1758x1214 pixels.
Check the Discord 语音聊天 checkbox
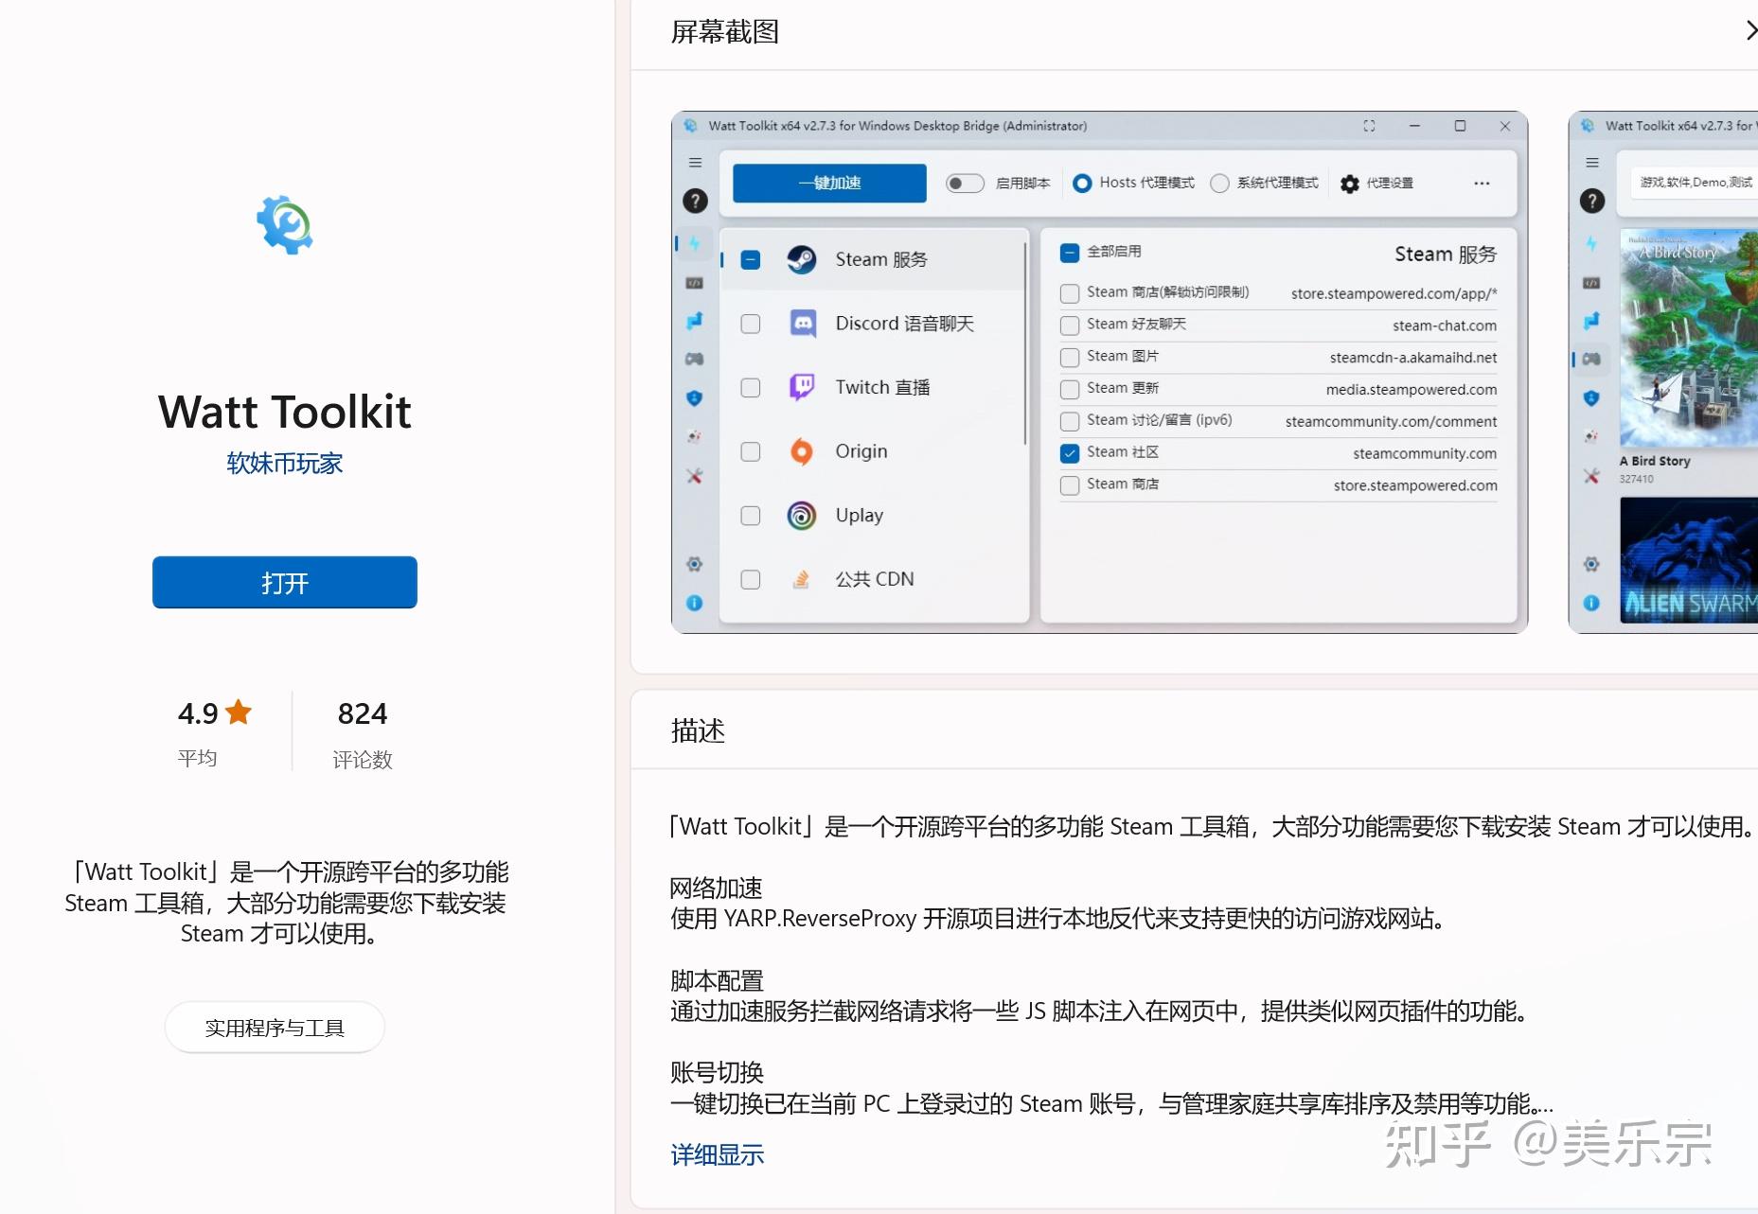(x=751, y=324)
